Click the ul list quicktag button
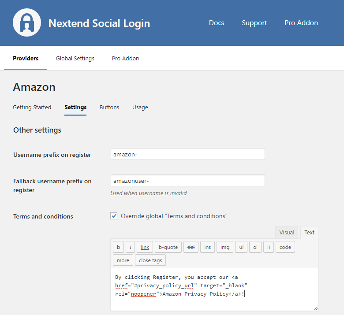The height and width of the screenshot is (315, 344). (x=241, y=247)
